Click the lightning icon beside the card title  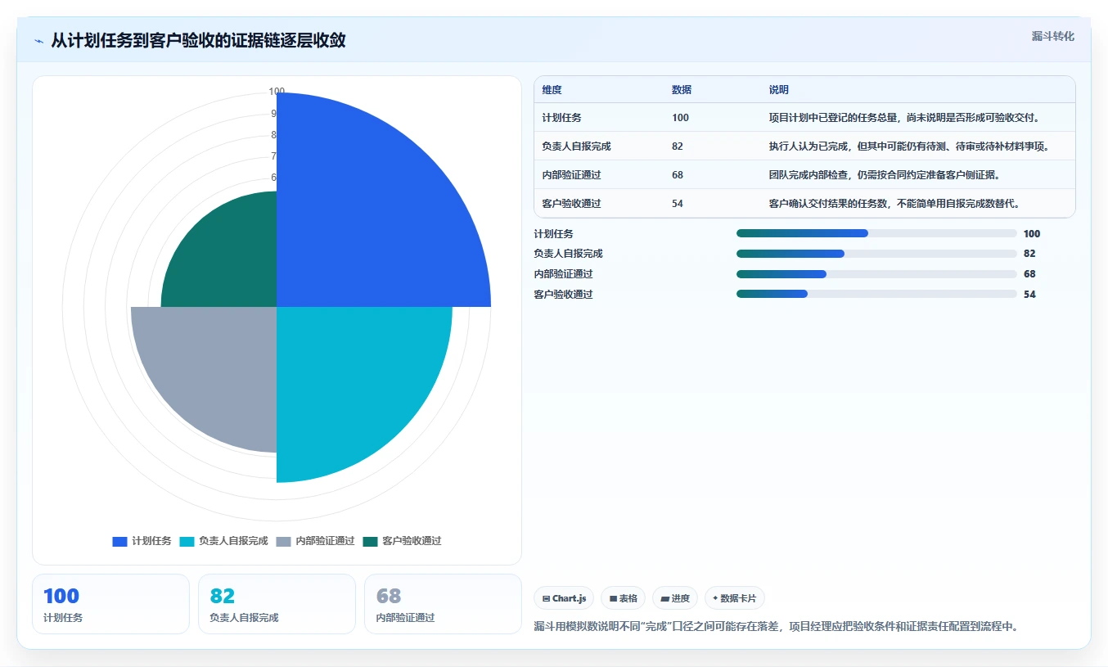click(x=38, y=41)
